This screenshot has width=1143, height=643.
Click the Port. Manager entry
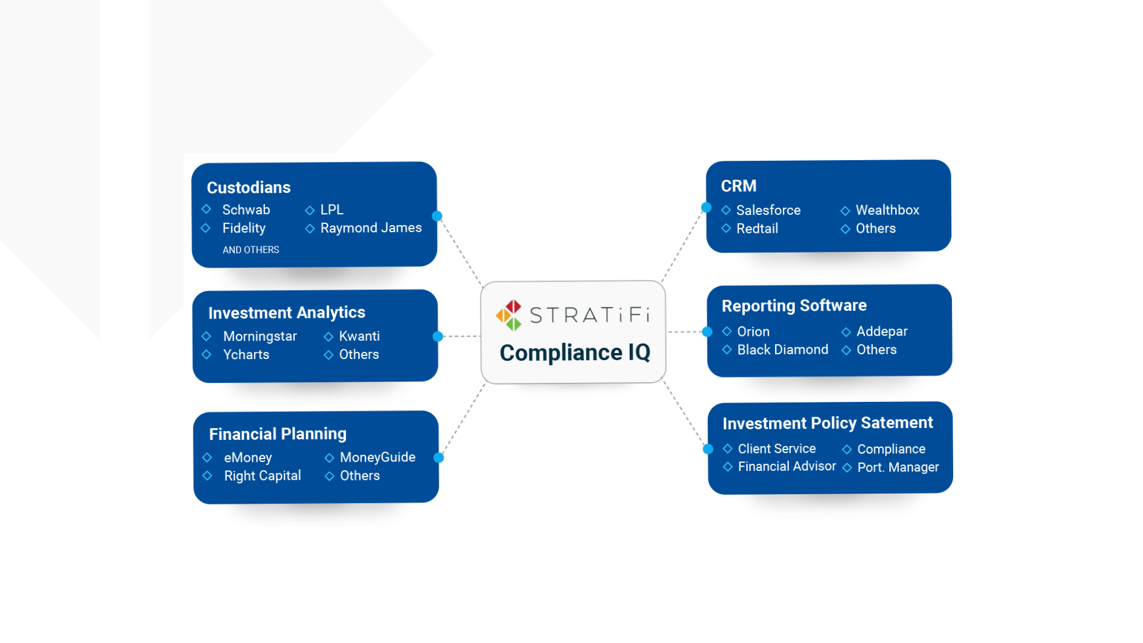[x=898, y=467]
